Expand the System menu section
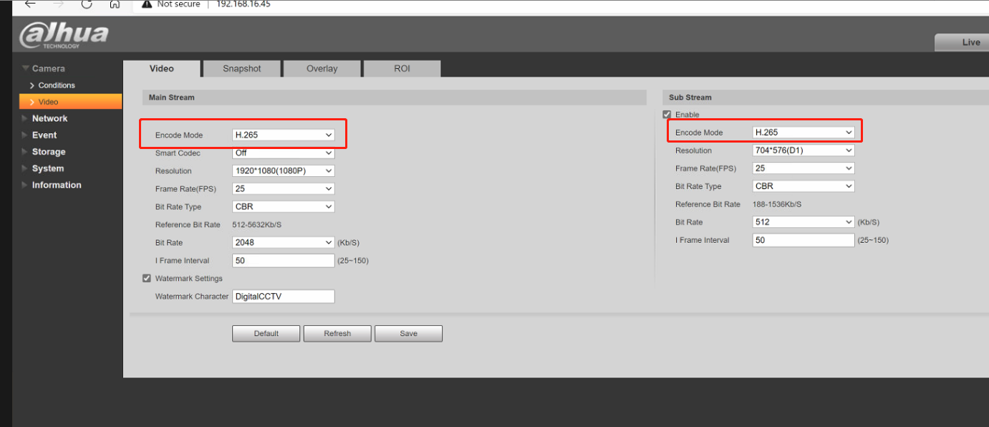Screen dimensions: 989x427 [47, 168]
